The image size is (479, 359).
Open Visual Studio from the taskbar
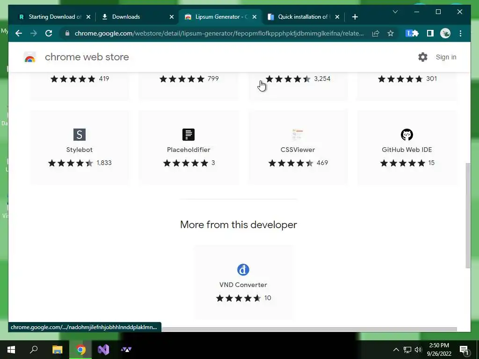[103, 350]
